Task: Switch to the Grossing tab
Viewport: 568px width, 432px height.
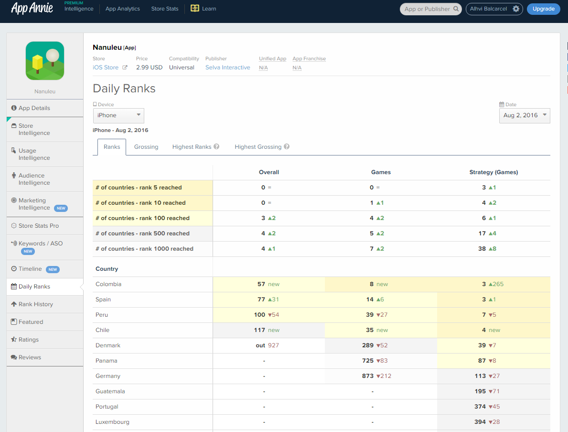Action: 146,147
